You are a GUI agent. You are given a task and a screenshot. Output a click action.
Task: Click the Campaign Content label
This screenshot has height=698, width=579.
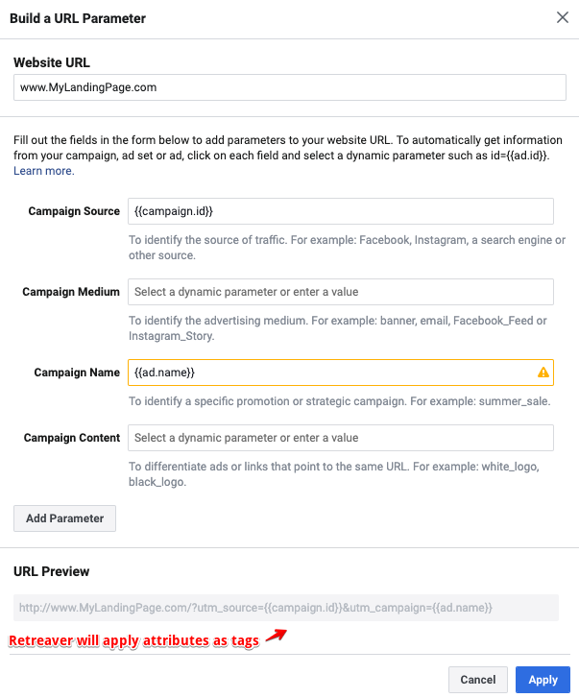pyautogui.click(x=72, y=438)
